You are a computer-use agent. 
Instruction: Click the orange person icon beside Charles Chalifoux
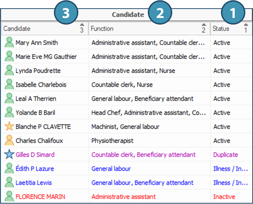coord(9,141)
